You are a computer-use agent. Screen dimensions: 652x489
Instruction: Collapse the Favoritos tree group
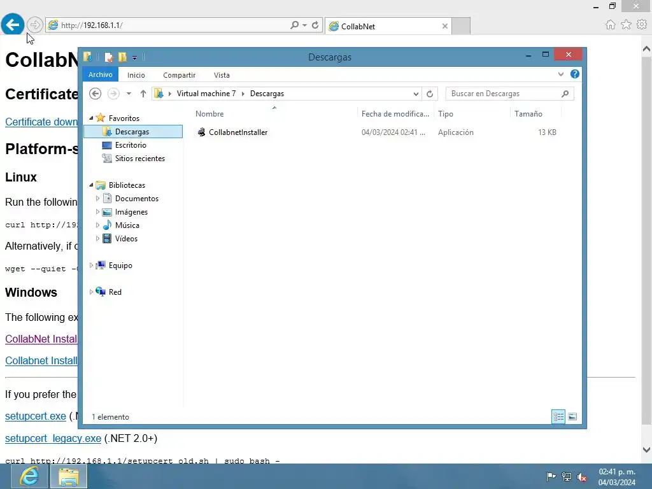pyautogui.click(x=91, y=118)
